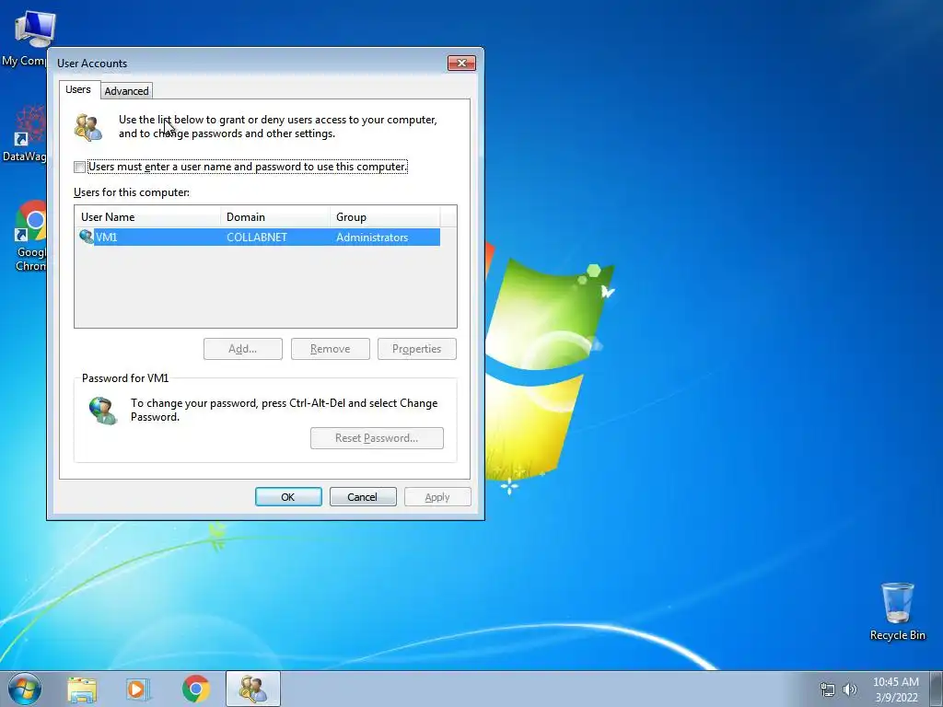Sort by the User Name column header
The width and height of the screenshot is (943, 707).
147,217
